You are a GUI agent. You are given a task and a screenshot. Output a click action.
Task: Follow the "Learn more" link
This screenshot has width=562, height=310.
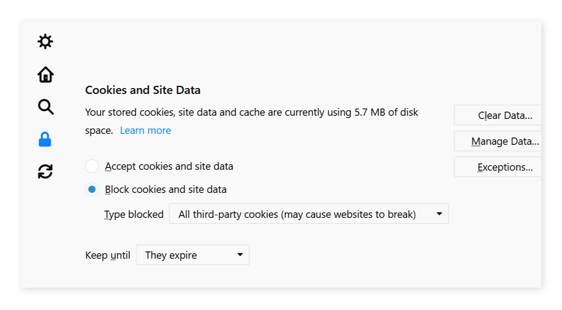click(x=145, y=130)
